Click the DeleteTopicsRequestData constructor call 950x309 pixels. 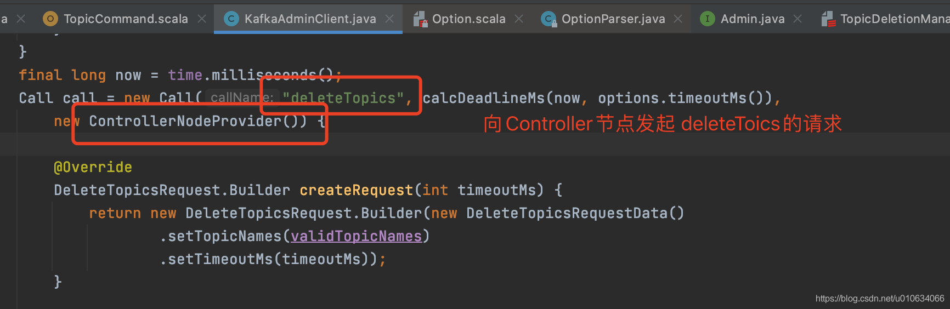[575, 213]
